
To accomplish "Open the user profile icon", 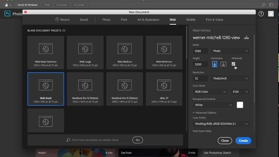I will 271,14.
